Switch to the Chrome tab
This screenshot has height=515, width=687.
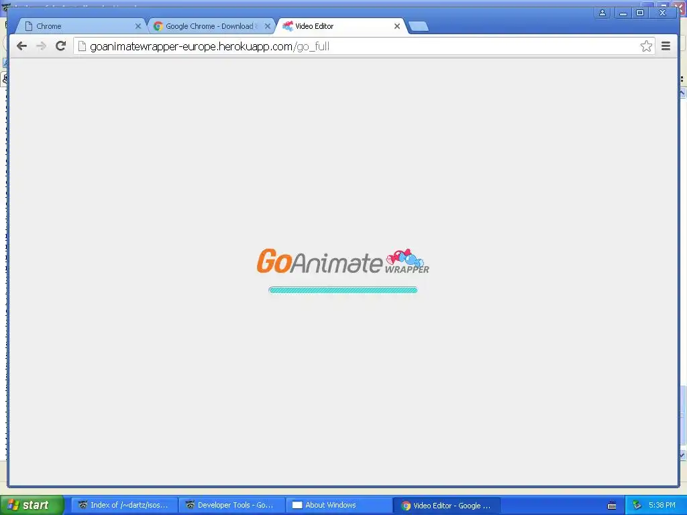point(81,26)
